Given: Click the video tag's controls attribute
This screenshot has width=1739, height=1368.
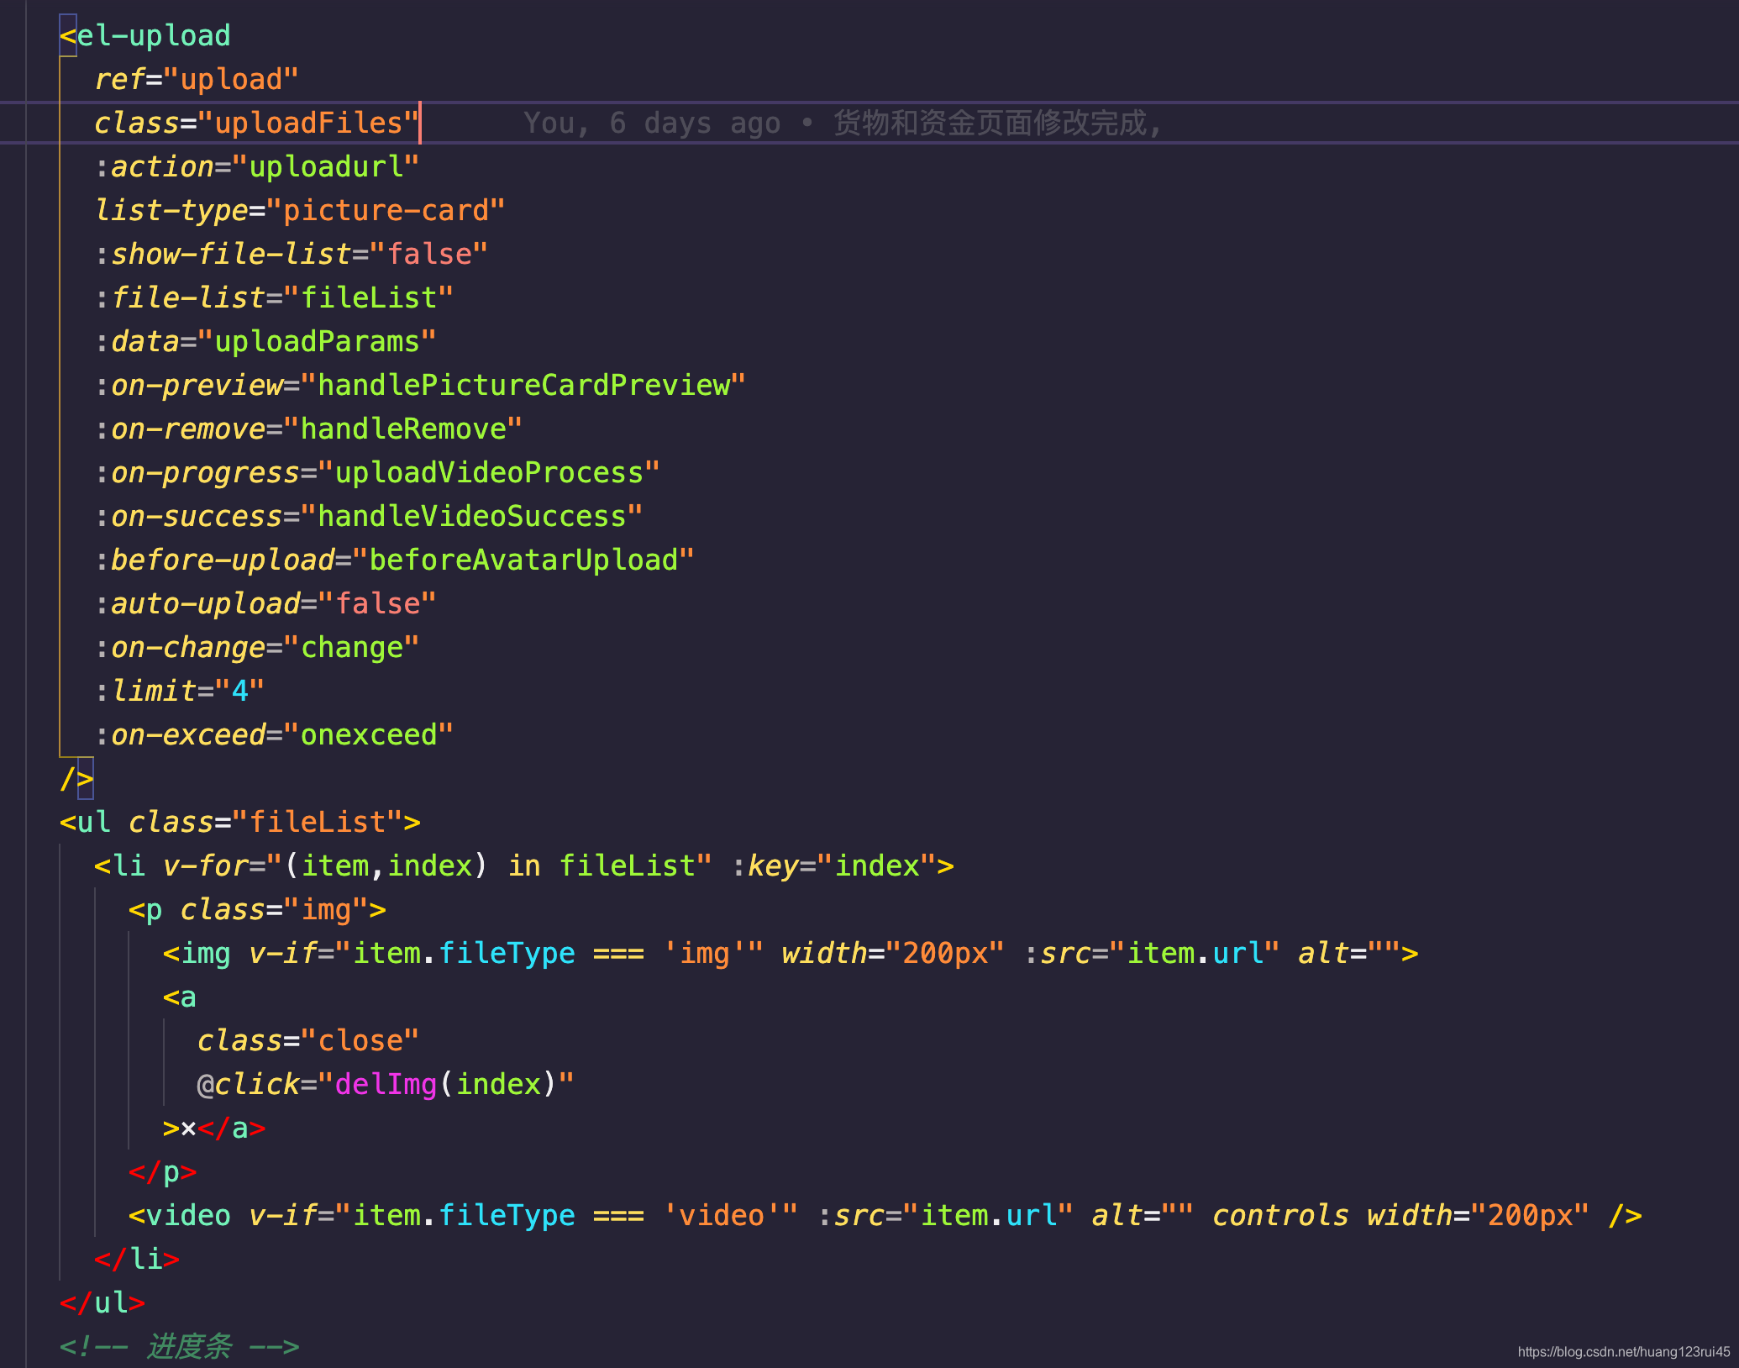Looking at the screenshot, I should tap(1280, 1216).
